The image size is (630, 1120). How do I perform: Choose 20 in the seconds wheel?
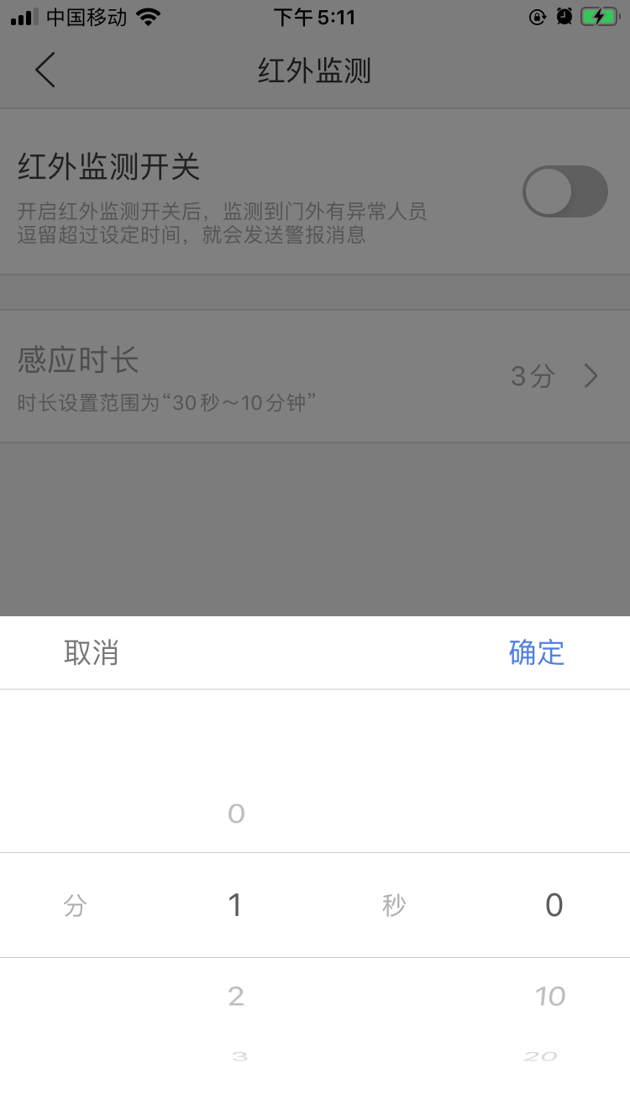coord(540,1056)
